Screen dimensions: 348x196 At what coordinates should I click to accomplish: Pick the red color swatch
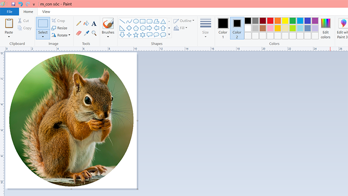pos(270,20)
